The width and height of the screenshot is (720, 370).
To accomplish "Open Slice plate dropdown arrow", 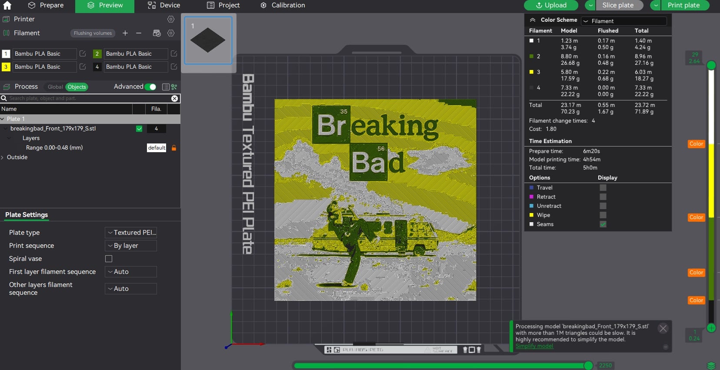I will [590, 5].
